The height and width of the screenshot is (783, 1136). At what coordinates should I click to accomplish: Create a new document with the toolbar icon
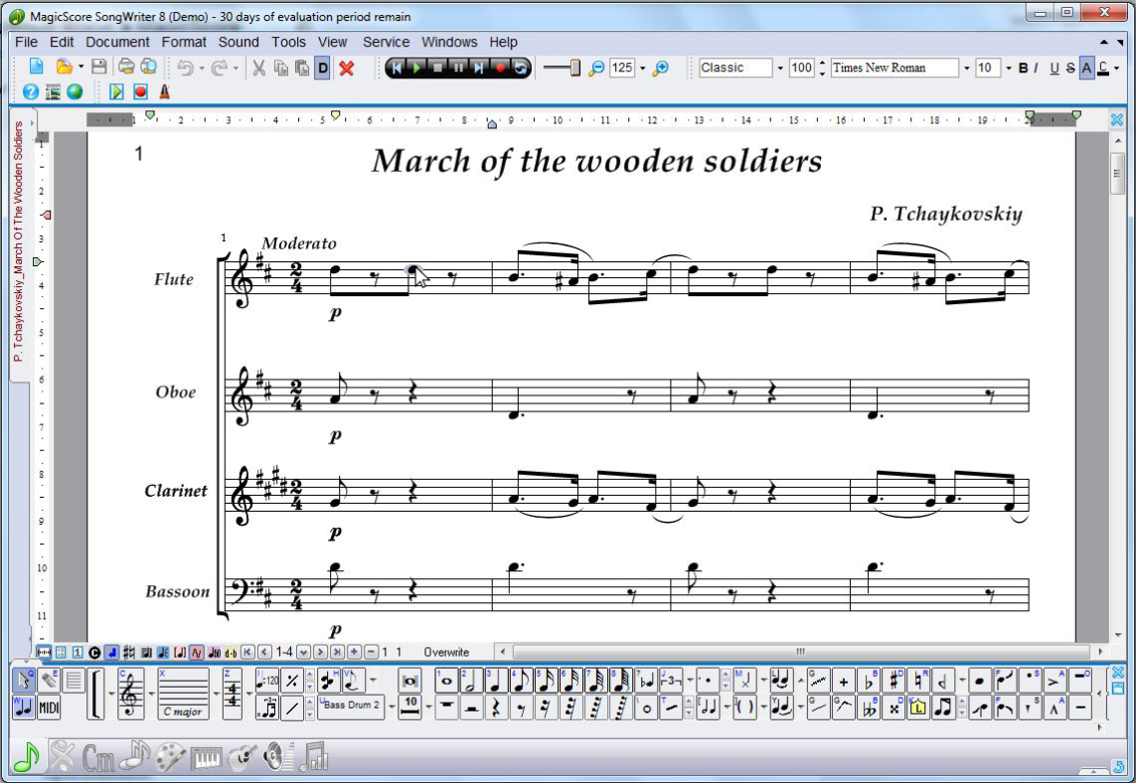click(x=36, y=68)
